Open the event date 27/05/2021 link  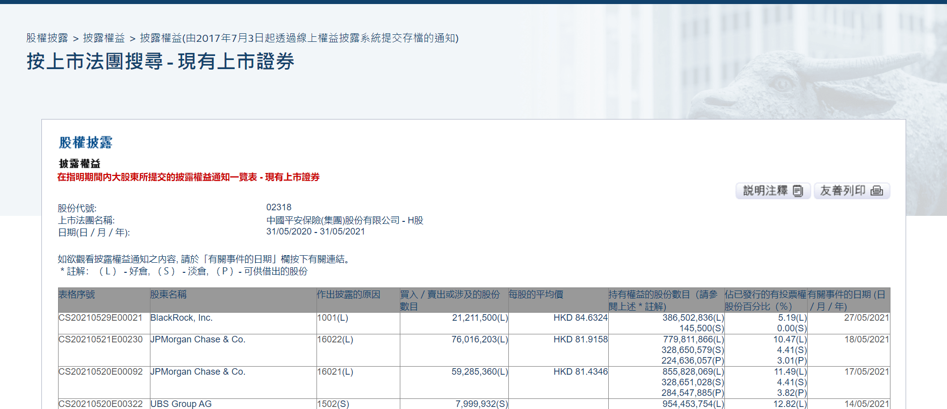pos(866,318)
